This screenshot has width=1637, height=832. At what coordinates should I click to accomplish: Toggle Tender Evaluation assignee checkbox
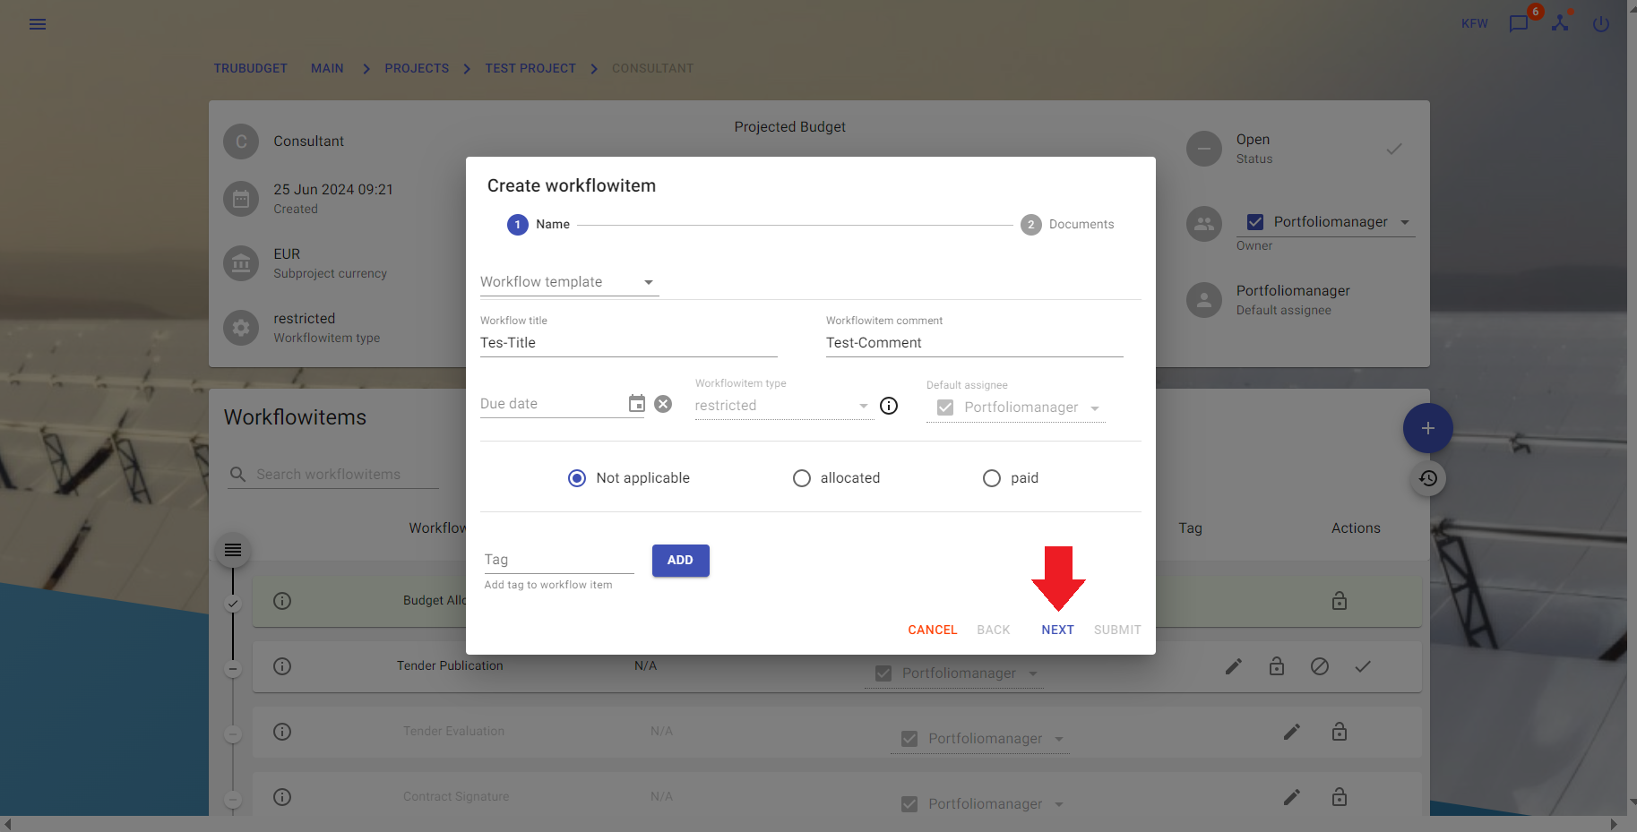909,739
